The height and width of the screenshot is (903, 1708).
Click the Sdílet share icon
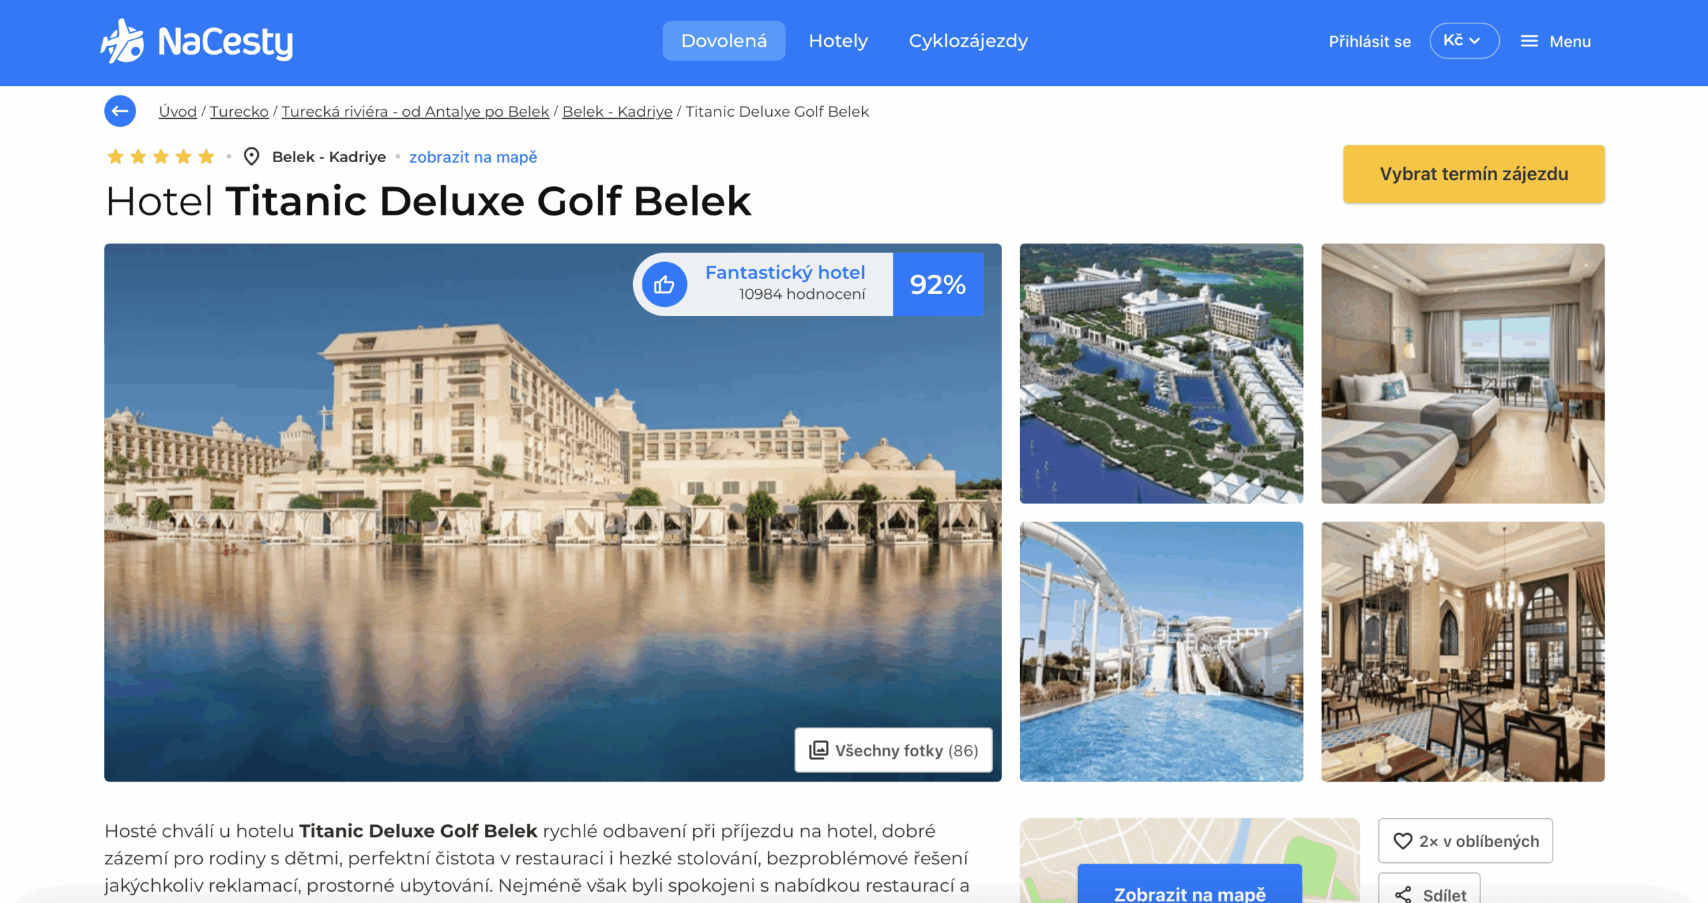pyautogui.click(x=1403, y=894)
